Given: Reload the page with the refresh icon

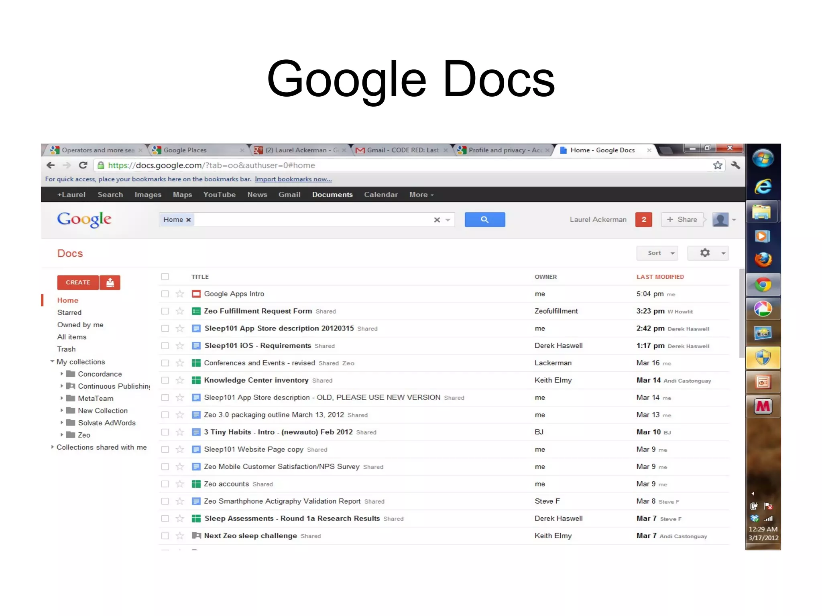Looking at the screenshot, I should tap(83, 165).
